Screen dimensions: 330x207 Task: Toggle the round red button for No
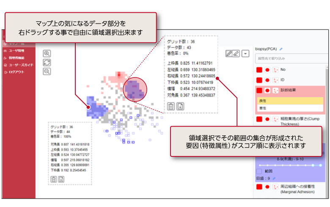267,70
